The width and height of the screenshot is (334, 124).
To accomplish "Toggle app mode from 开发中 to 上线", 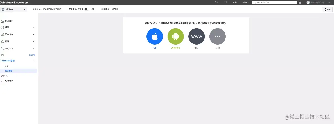I will (x=87, y=9).
